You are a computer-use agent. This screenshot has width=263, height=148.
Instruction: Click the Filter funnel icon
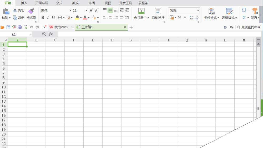click(255, 11)
